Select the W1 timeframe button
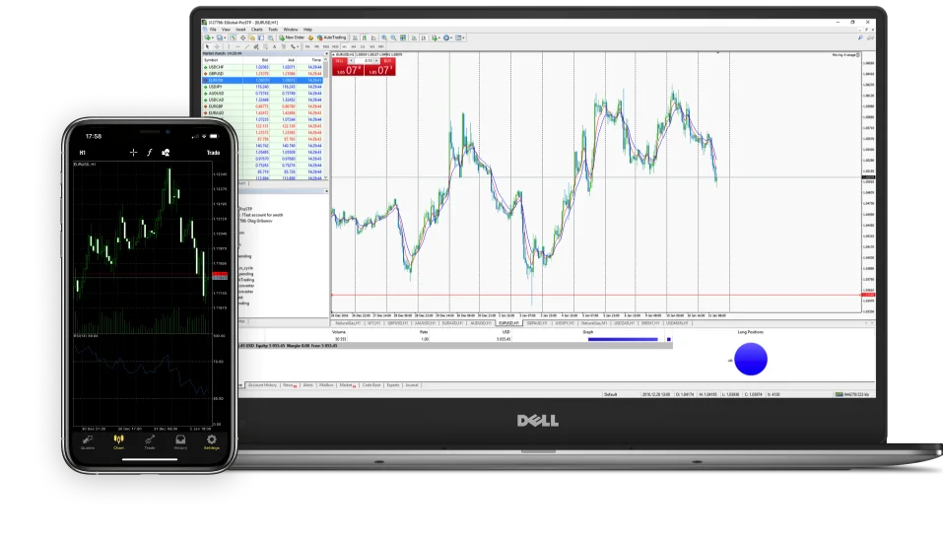The width and height of the screenshot is (943, 538). (x=371, y=46)
